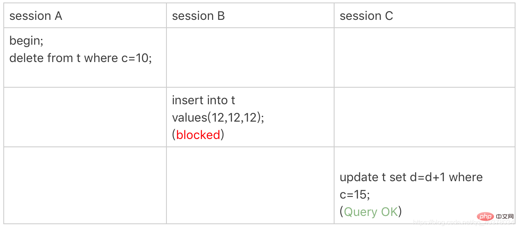
Task: Click empty session A cell in update row
Action: pos(85,185)
